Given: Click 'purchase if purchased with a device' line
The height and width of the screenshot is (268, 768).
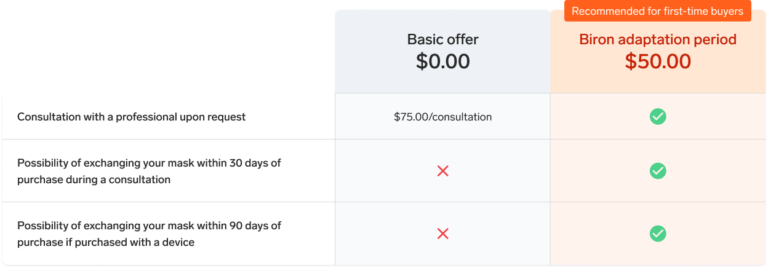Looking at the screenshot, I should tap(106, 242).
